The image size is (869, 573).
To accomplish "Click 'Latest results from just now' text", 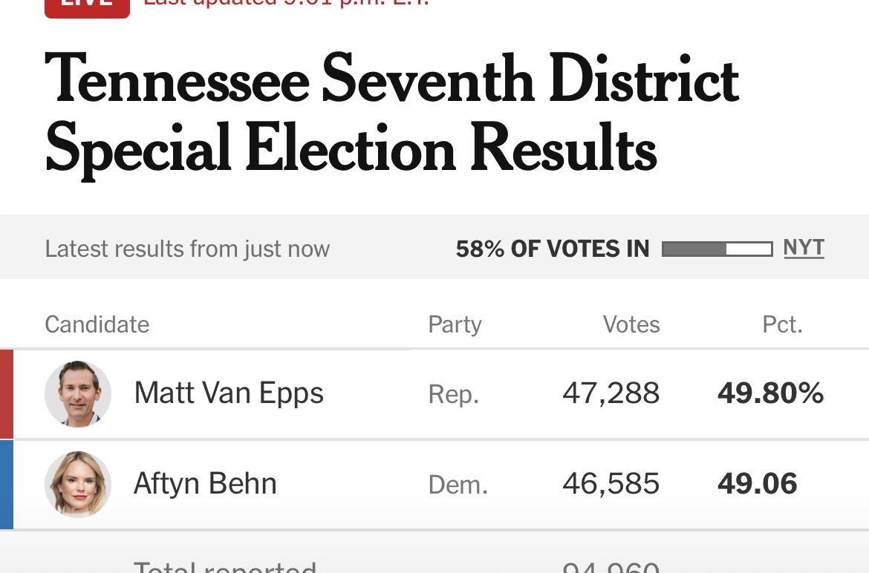I will pos(187,249).
